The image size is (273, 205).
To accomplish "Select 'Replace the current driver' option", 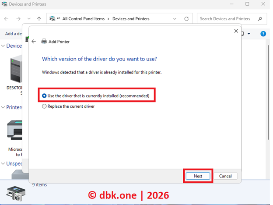I will click(44, 106).
